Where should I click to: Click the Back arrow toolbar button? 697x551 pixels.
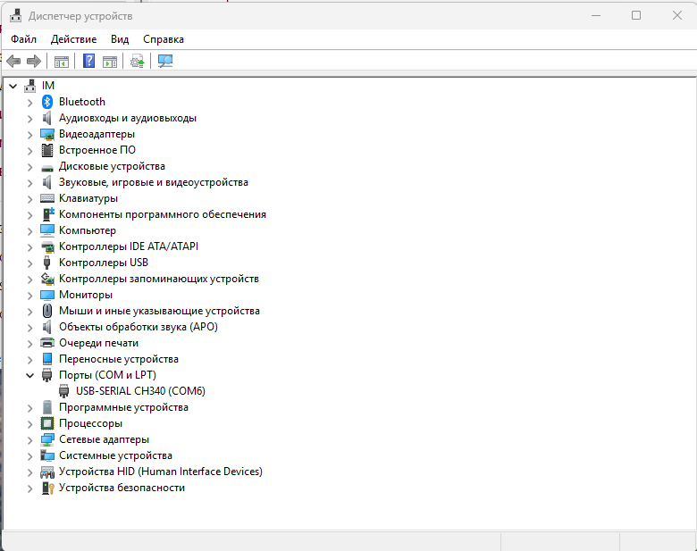click(13, 61)
